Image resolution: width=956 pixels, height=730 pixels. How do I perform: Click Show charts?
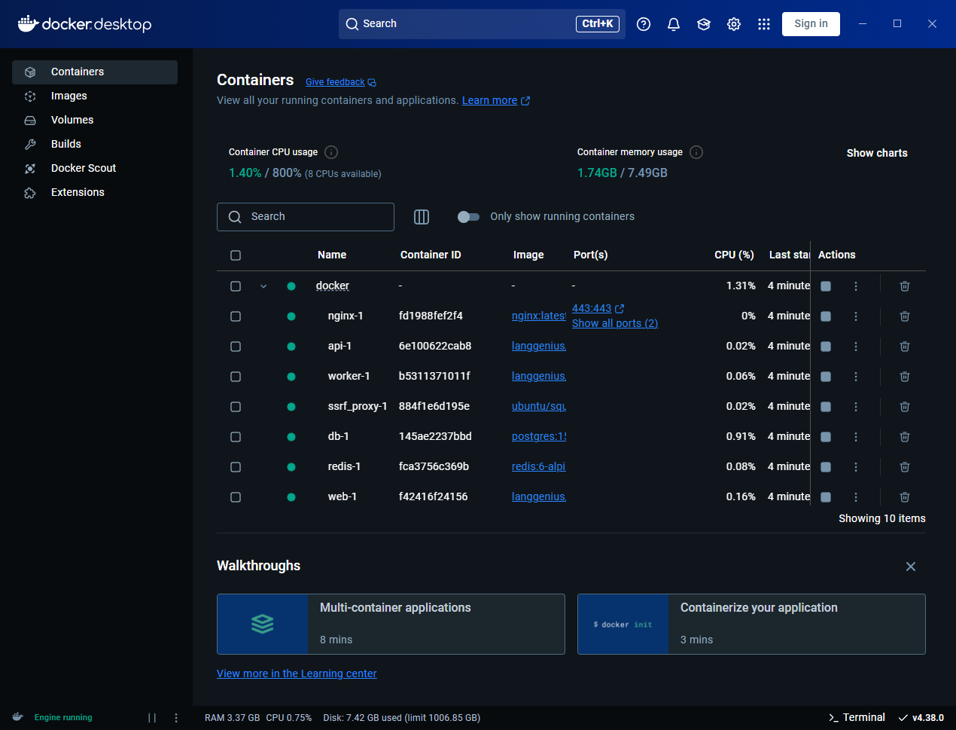coord(877,153)
